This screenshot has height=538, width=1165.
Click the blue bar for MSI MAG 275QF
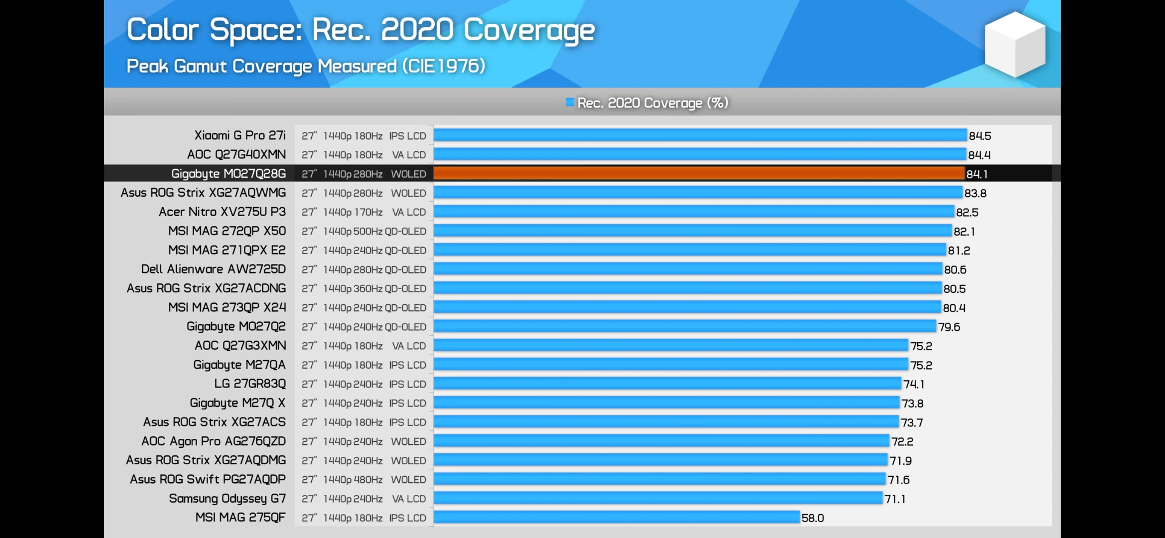click(x=617, y=517)
